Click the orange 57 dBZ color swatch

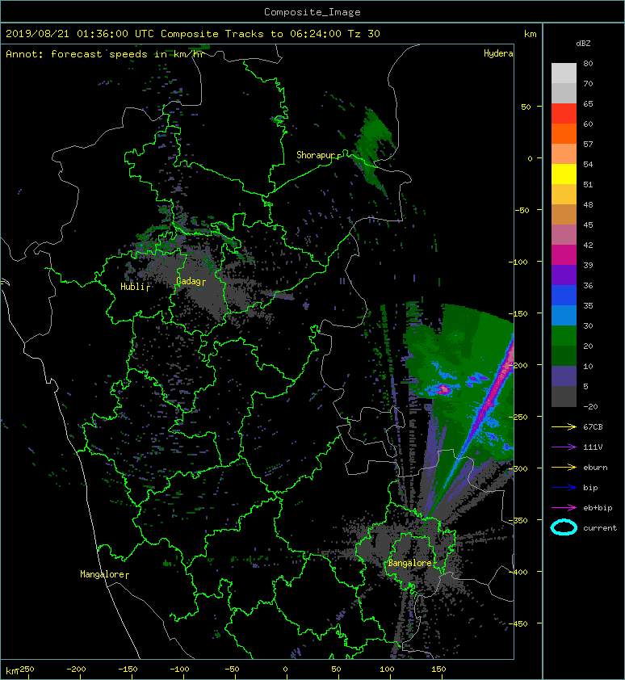(564, 134)
